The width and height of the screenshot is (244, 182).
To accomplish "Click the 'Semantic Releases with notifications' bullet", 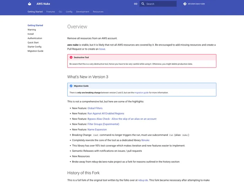I will 107,151.
